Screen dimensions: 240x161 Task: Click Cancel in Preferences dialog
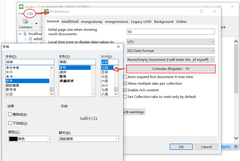[206, 147]
